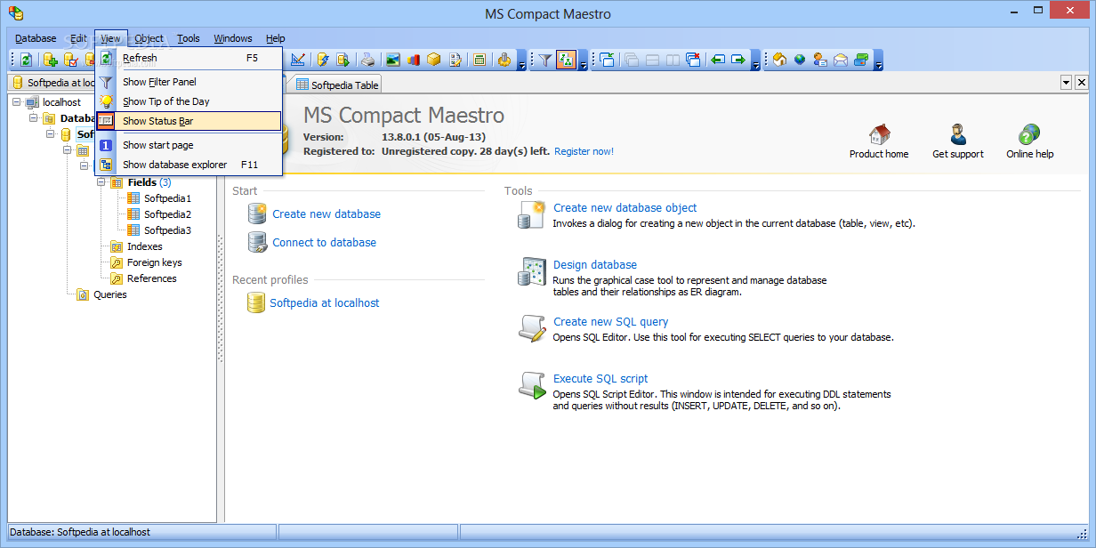Open the Tools menu
1096x548 pixels.
click(x=189, y=38)
